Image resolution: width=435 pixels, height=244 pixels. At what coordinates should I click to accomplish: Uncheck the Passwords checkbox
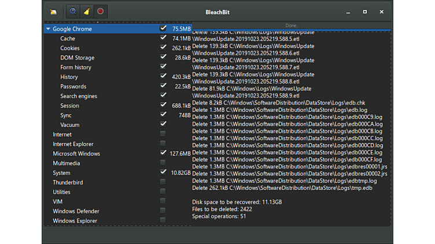click(163, 86)
